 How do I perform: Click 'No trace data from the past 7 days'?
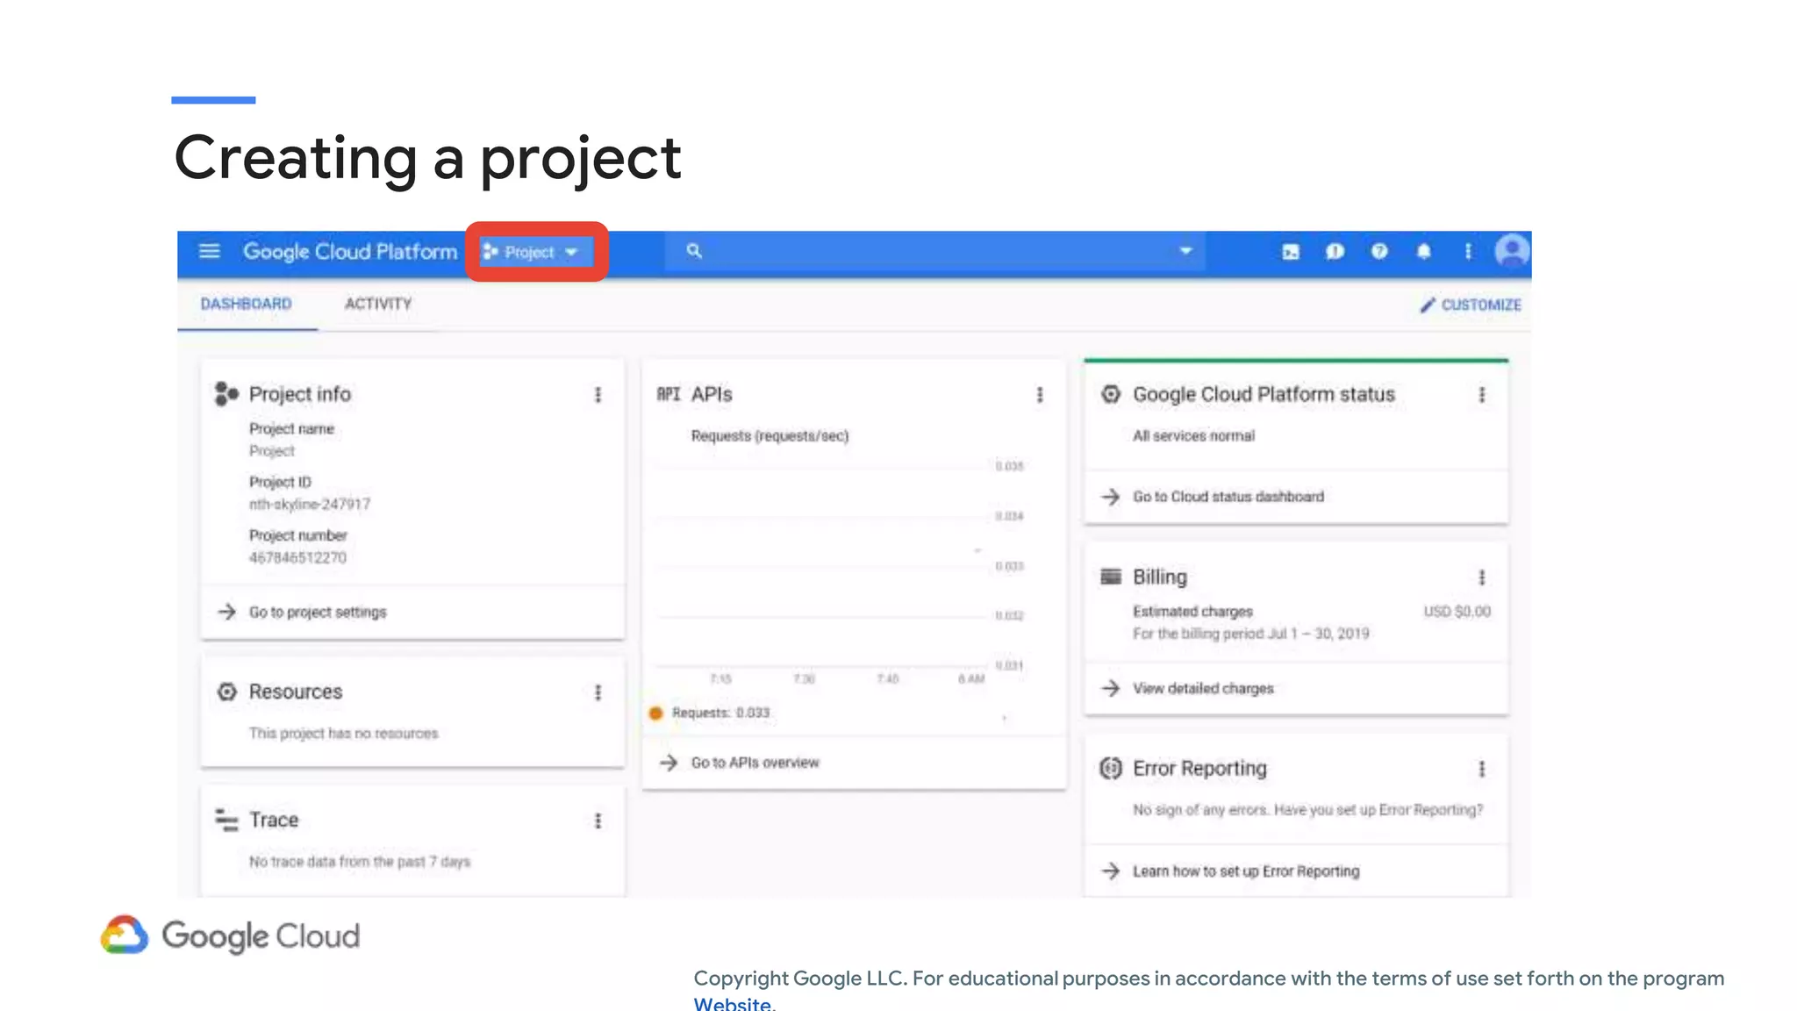[360, 862]
